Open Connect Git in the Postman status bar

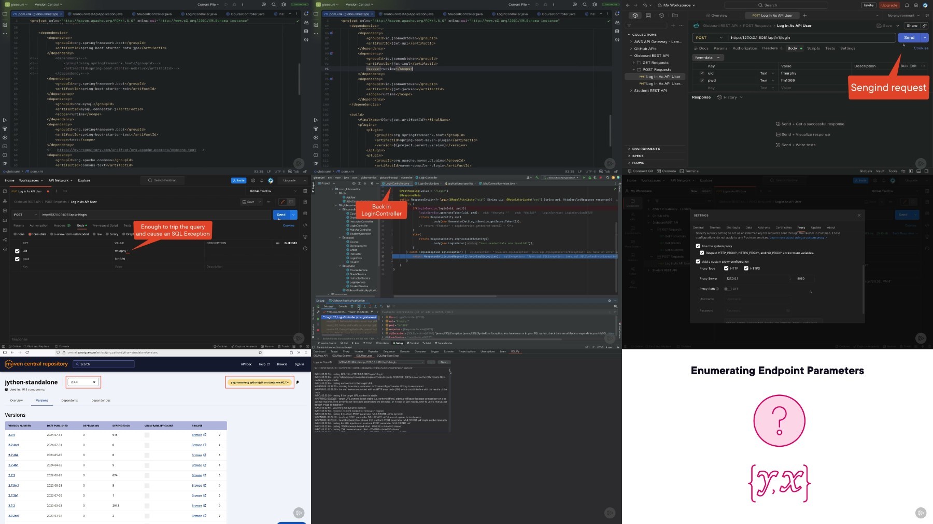[641, 171]
